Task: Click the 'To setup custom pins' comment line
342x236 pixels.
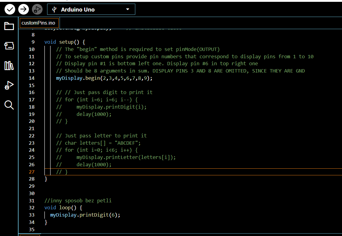Action: coord(185,57)
